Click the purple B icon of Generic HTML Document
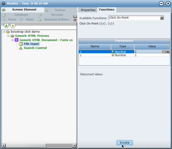The height and width of the screenshot is (149, 172). click(16, 40)
